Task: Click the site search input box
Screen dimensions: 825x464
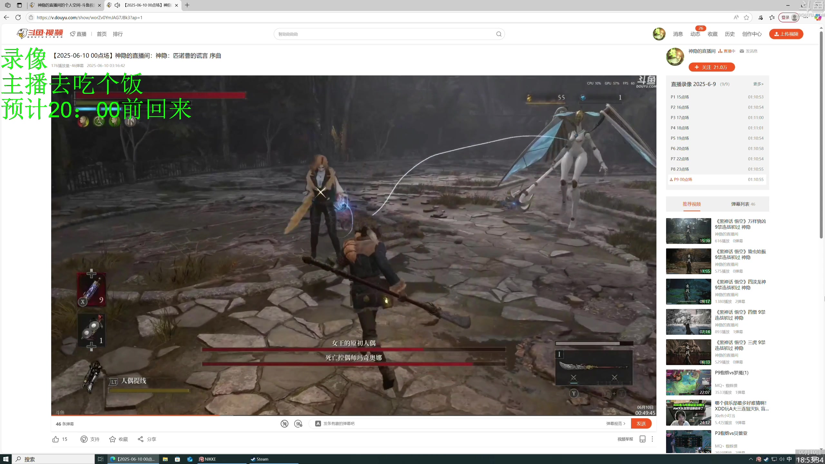Action: point(385,34)
